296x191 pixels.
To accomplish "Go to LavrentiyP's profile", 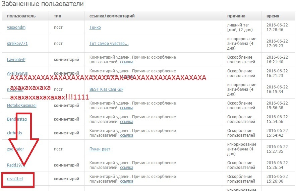I will [16, 60].
